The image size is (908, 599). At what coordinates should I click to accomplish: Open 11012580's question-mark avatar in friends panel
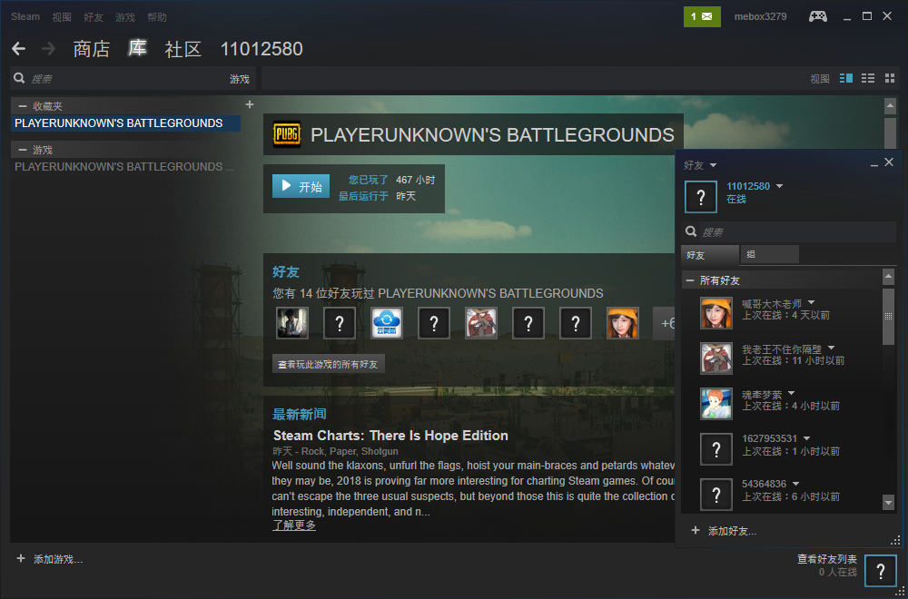coord(701,197)
